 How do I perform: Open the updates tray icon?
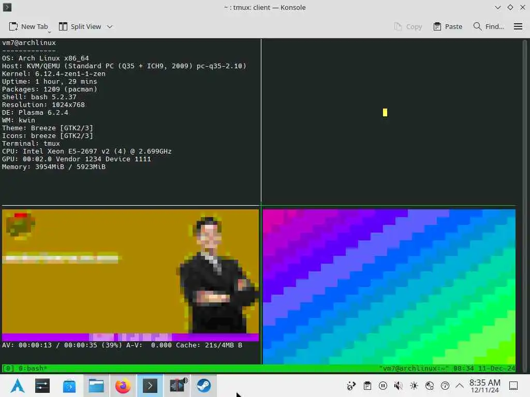click(x=445, y=386)
